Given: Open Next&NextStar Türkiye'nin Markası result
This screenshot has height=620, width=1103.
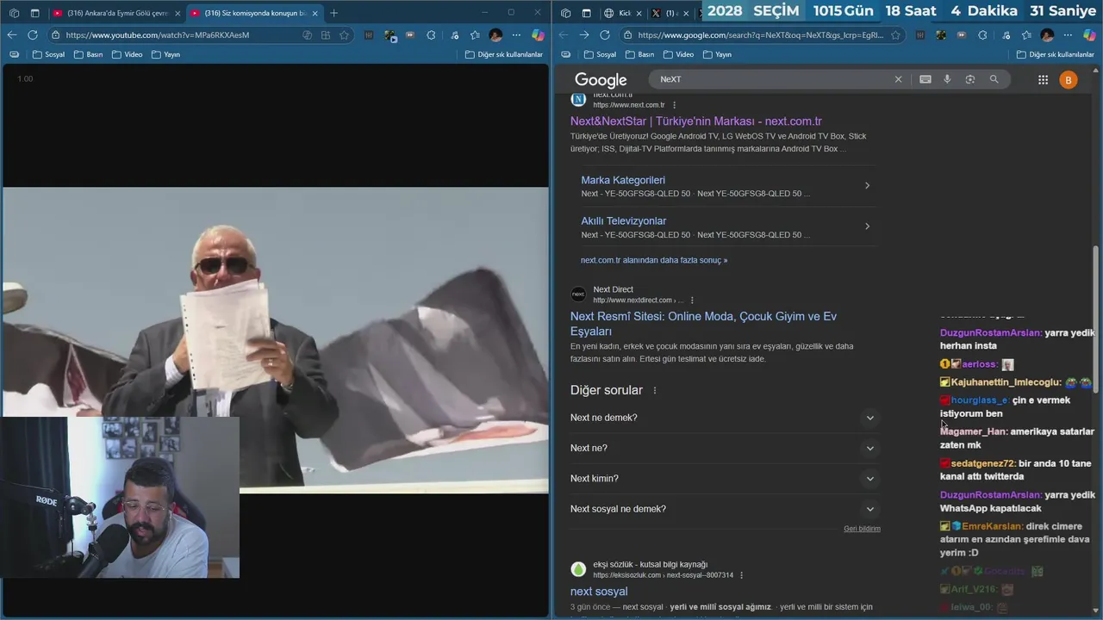Looking at the screenshot, I should (x=695, y=121).
